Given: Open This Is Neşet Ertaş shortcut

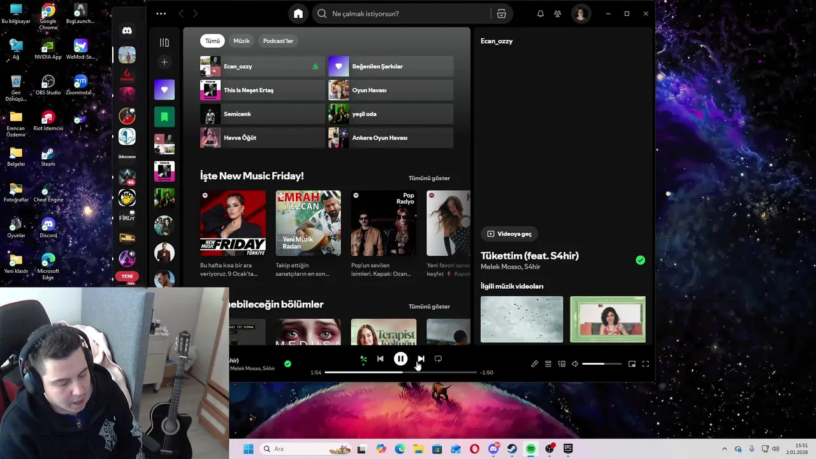Looking at the screenshot, I should pyautogui.click(x=262, y=90).
